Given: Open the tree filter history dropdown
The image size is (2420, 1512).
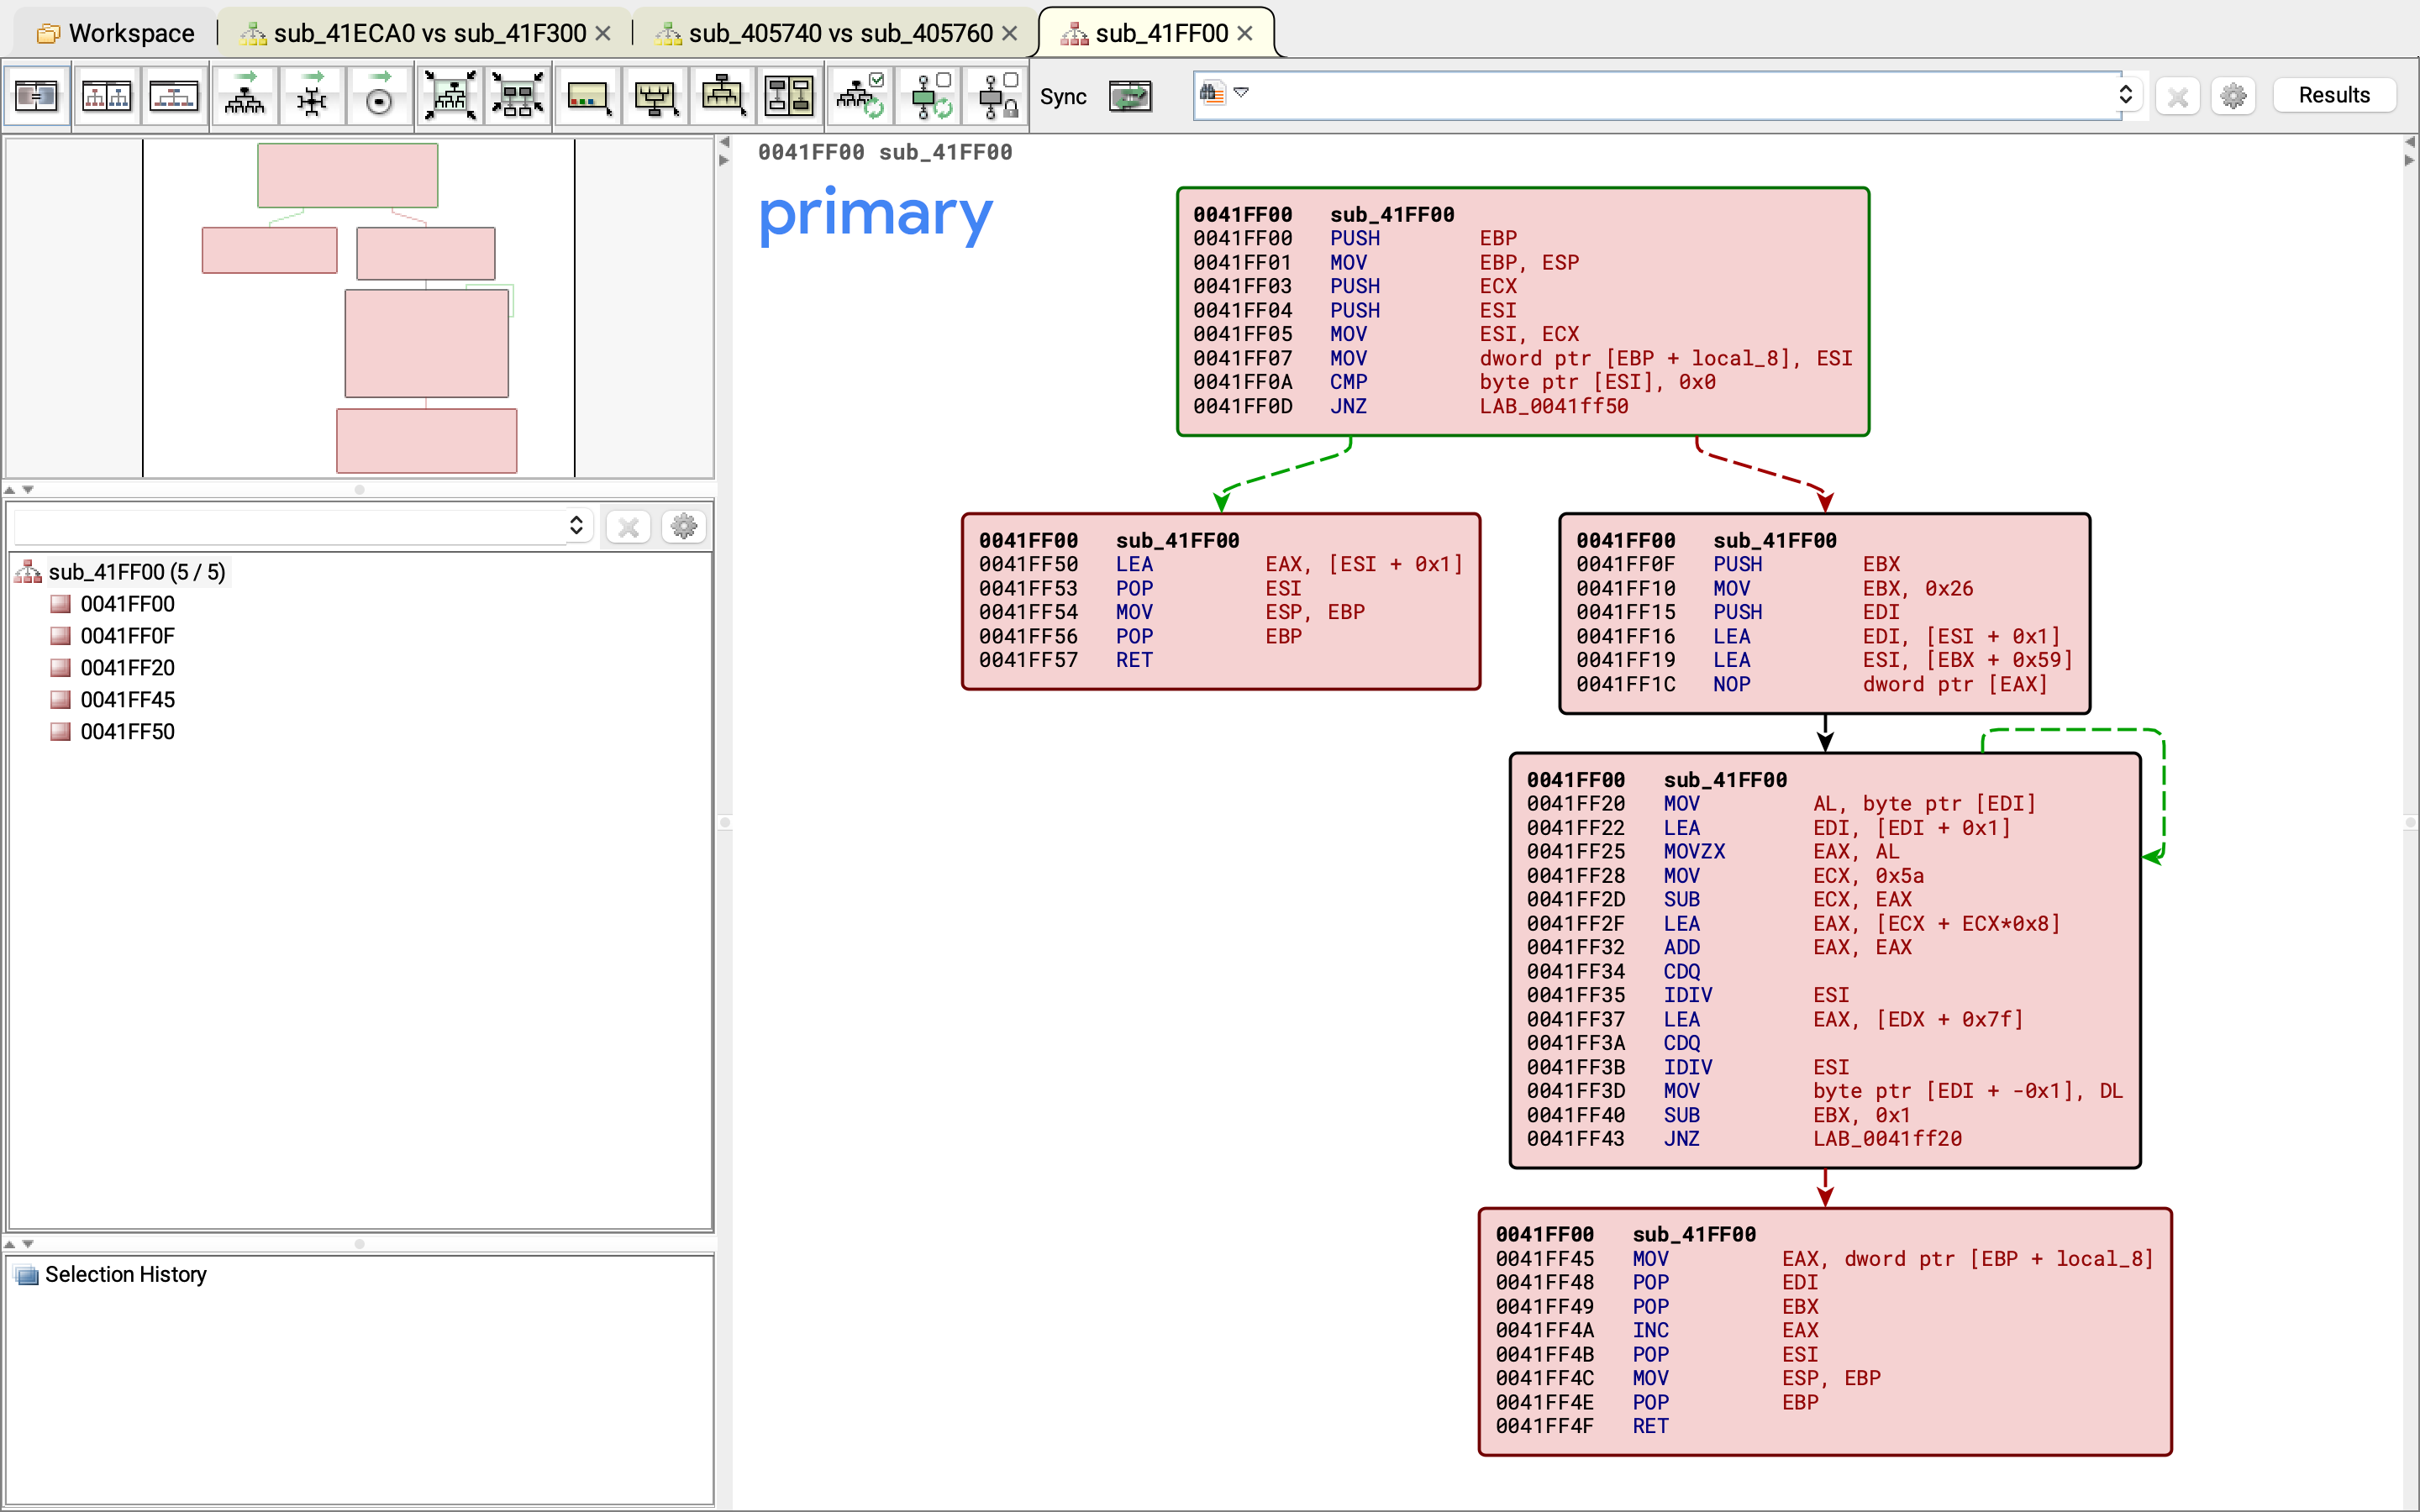Looking at the screenshot, I should [576, 526].
